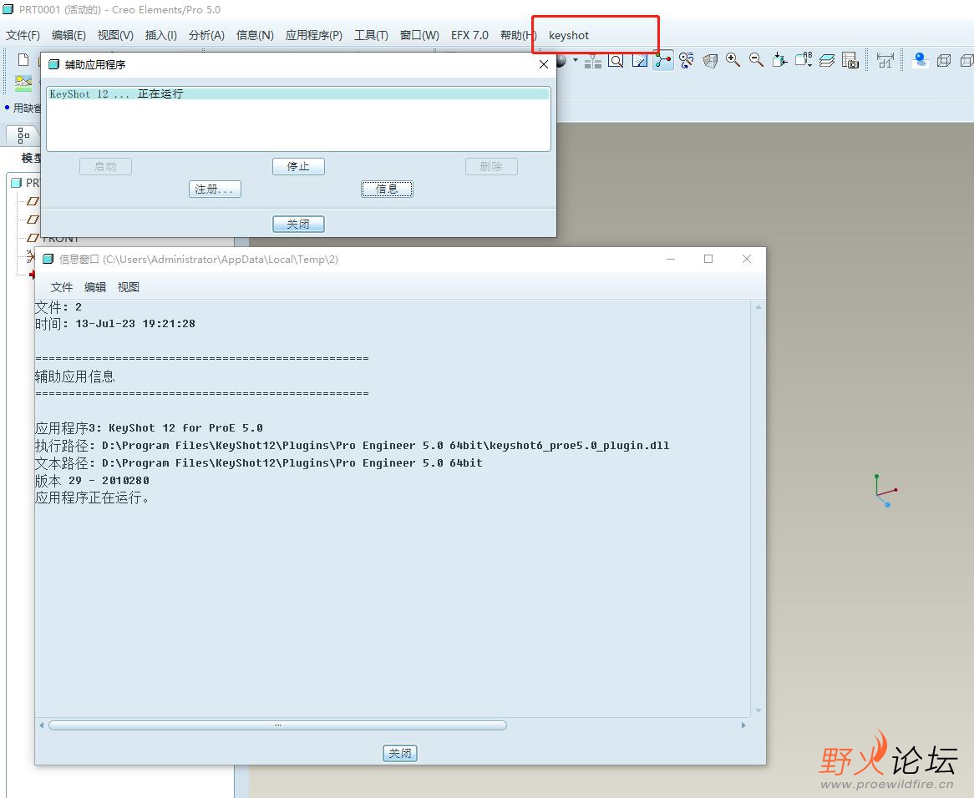The height and width of the screenshot is (798, 974).
Task: Click the redraw screen icon
Action: point(639,60)
